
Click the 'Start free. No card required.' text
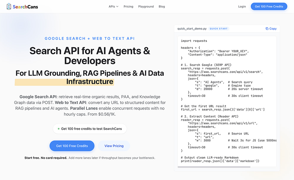click(x=46, y=158)
